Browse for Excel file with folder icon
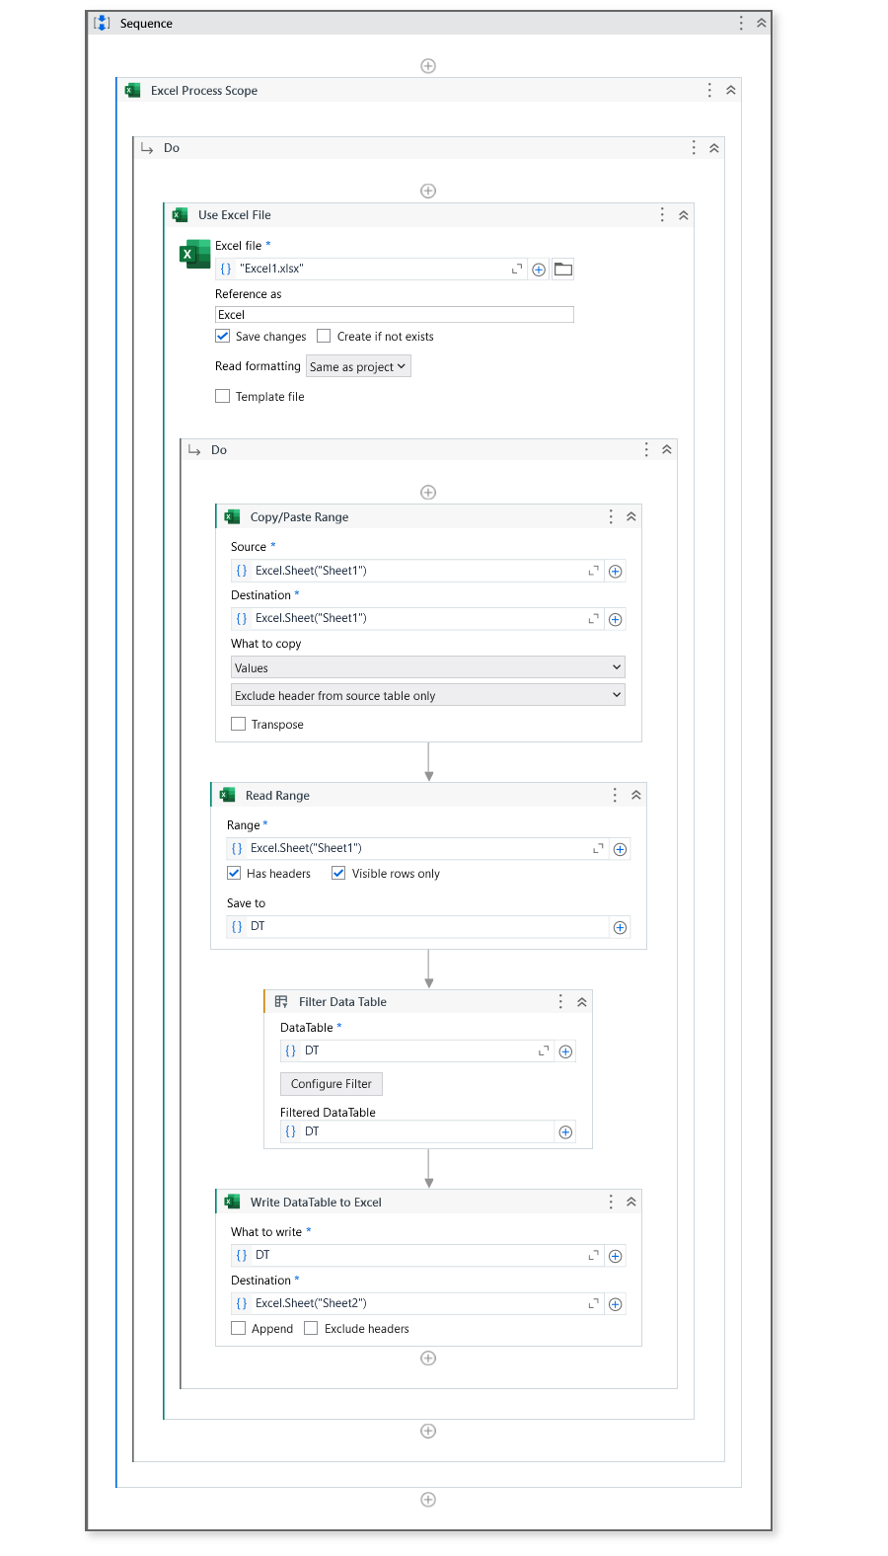 (562, 269)
